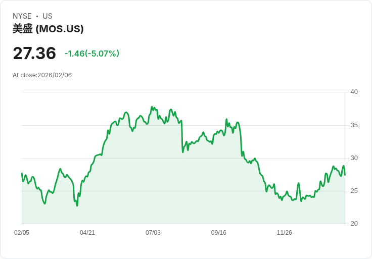Select the 07/03 x-axis date
372x259 pixels.
tap(153, 233)
